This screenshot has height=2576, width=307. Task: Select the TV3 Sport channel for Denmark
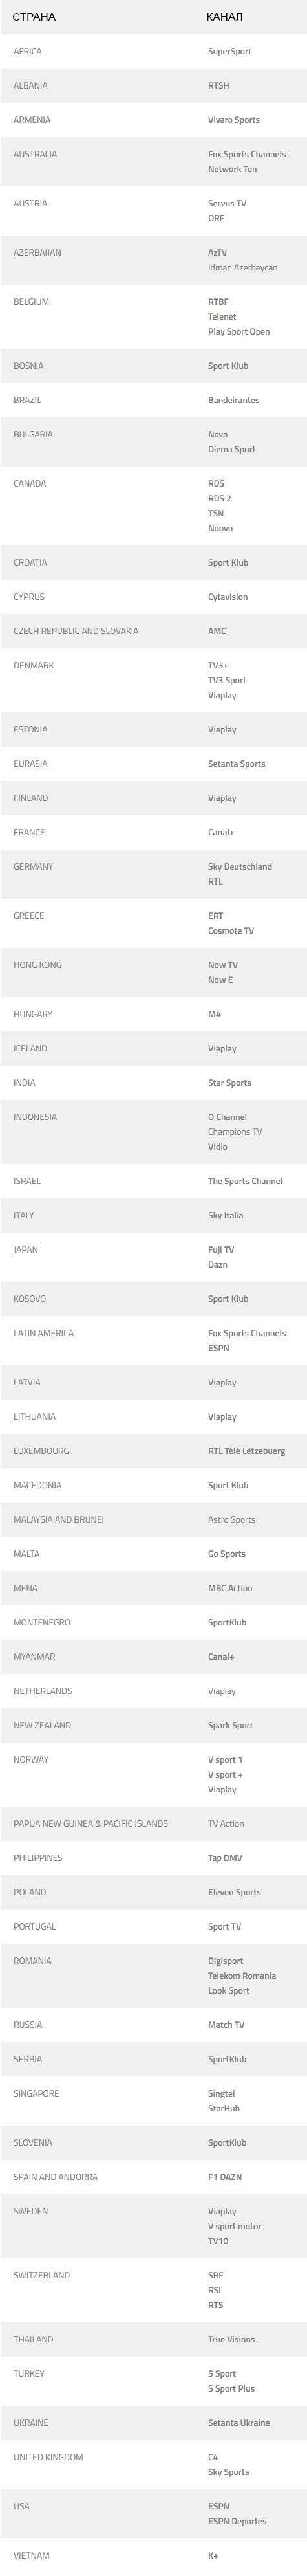pyautogui.click(x=227, y=680)
